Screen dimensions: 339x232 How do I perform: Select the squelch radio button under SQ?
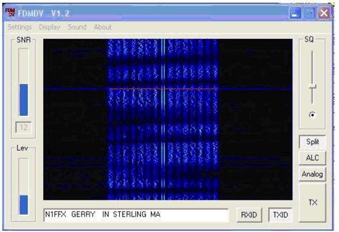[x=312, y=115]
